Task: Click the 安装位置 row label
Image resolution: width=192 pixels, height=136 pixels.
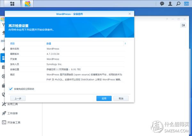Action: point(14,69)
